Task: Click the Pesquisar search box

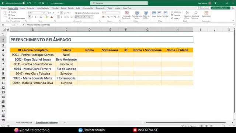Action: [x=119, y=3]
